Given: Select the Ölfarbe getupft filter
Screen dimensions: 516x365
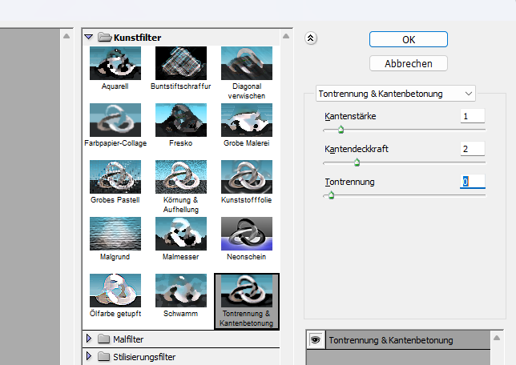Looking at the screenshot, I should pos(115,291).
